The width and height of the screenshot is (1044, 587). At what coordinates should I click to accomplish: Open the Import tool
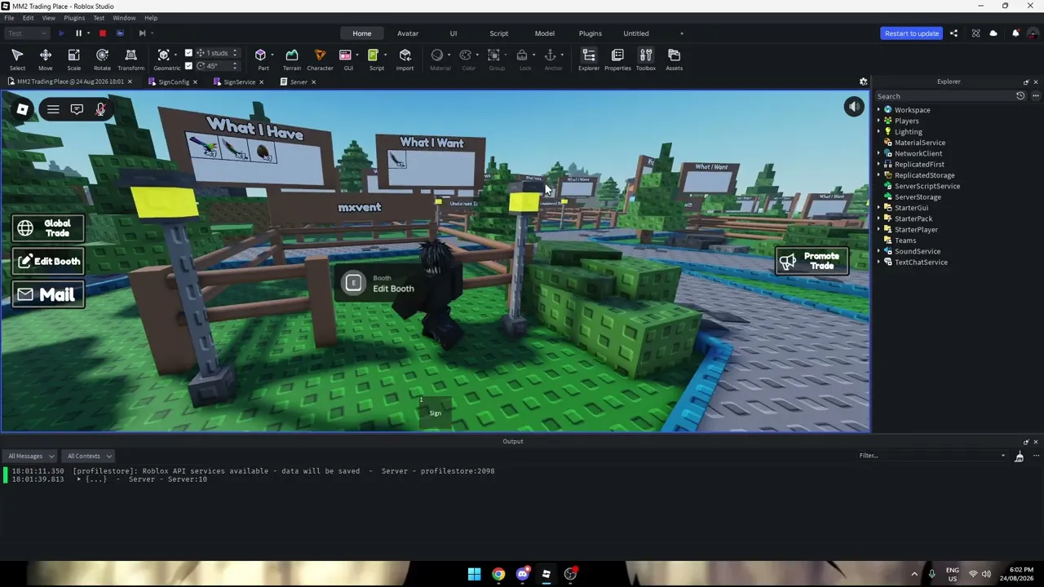click(405, 60)
